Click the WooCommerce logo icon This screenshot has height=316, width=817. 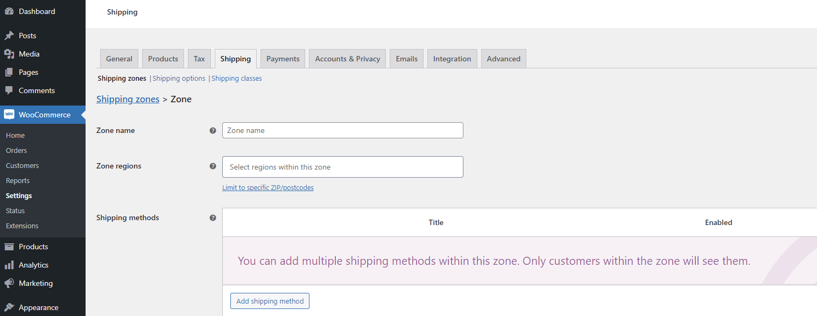tap(9, 115)
